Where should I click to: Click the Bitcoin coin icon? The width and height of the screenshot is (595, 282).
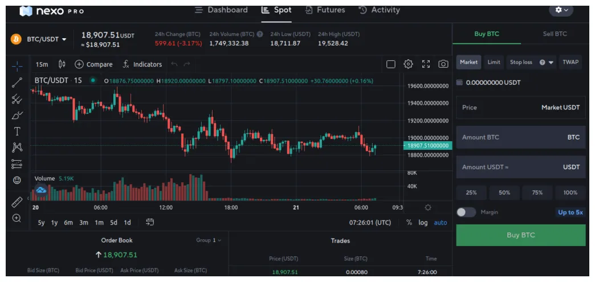[16, 39]
